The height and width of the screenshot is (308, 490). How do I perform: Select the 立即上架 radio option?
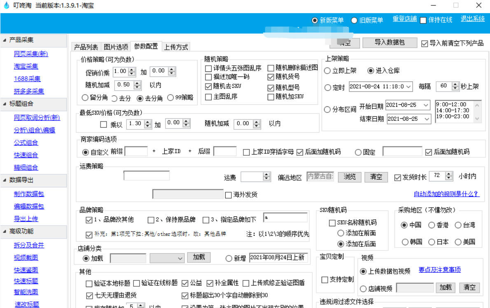(327, 70)
